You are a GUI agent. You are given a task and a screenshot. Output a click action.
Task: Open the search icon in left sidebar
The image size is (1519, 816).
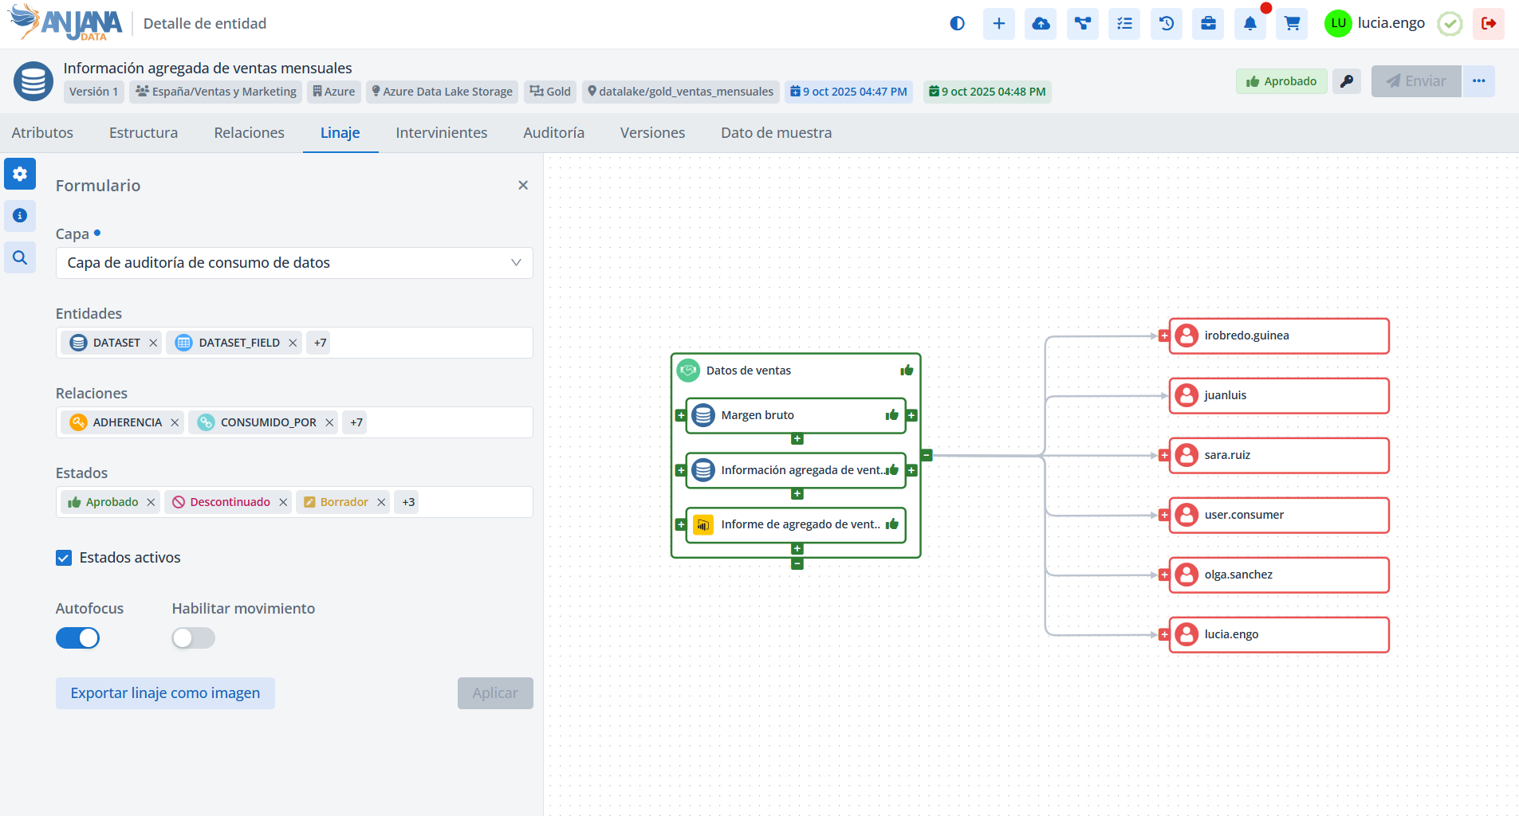[20, 257]
